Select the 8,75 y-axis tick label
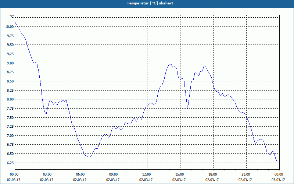 [10, 72]
